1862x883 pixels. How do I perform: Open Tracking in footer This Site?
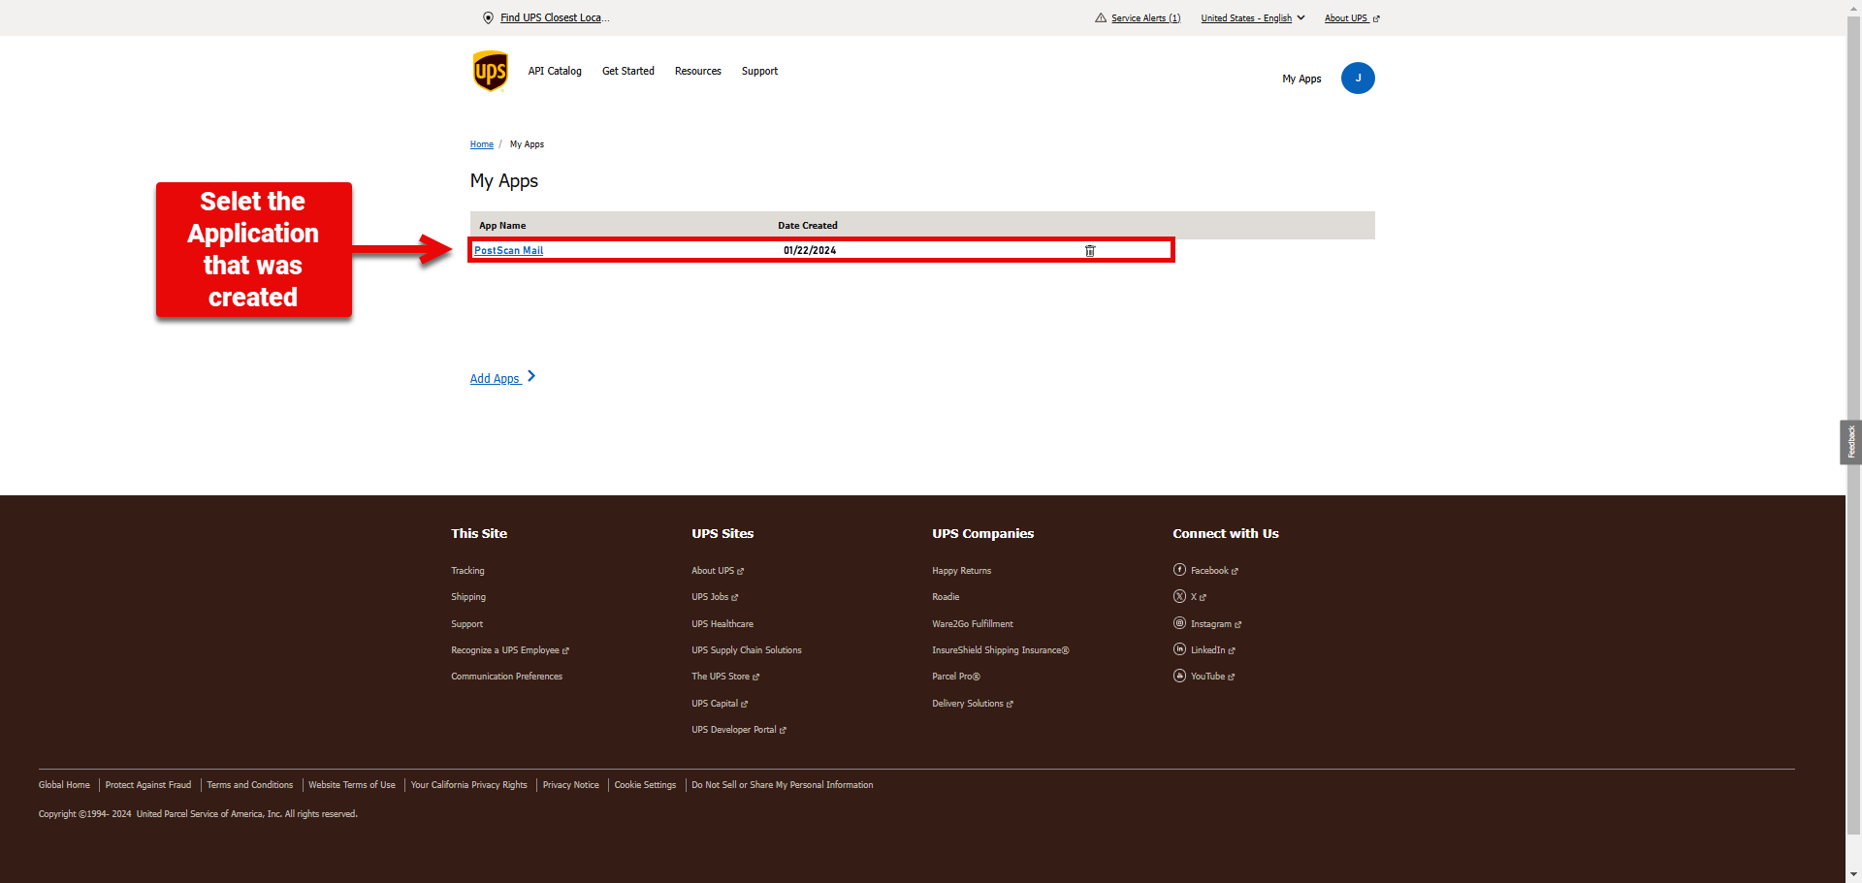tap(467, 571)
